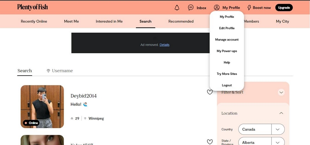Click the 'Hello!' headline text
The height and width of the screenshot is (145, 310).
pyautogui.click(x=76, y=104)
